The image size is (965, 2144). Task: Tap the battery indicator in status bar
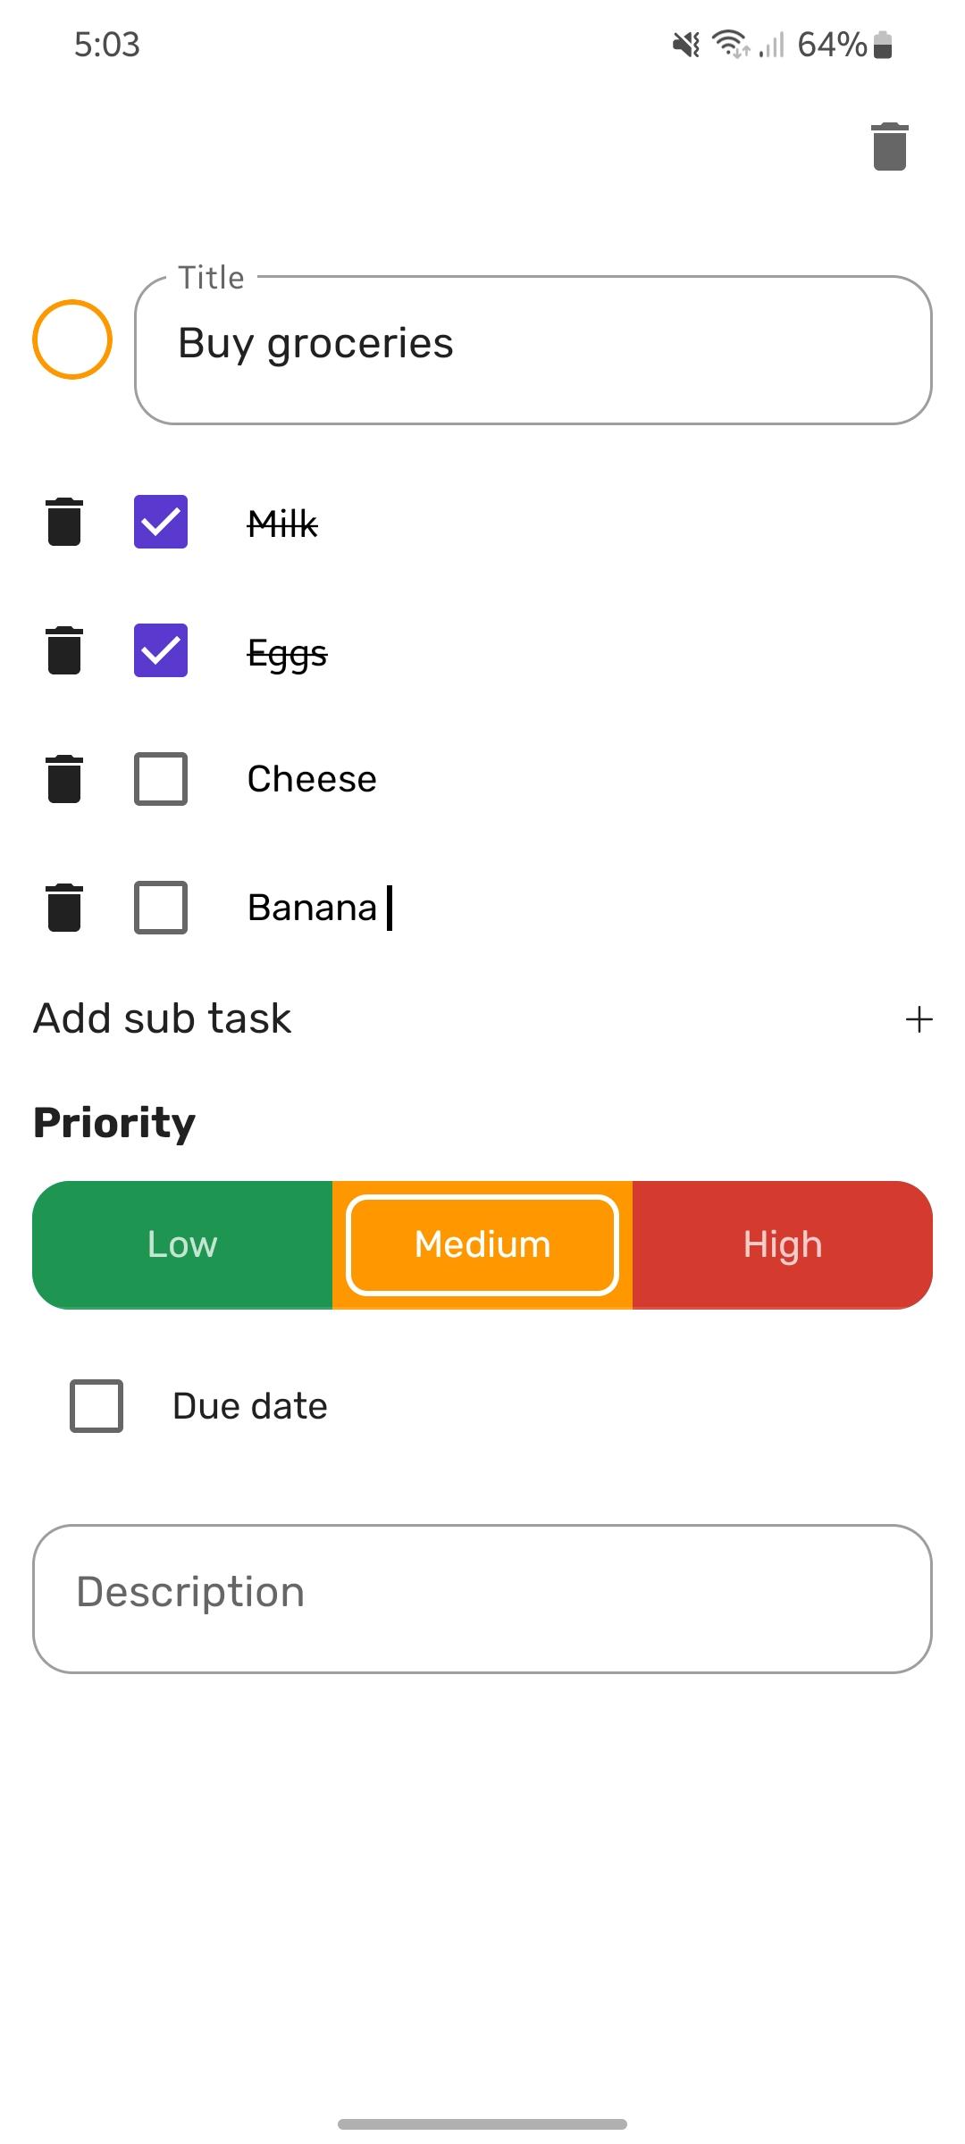tap(883, 45)
